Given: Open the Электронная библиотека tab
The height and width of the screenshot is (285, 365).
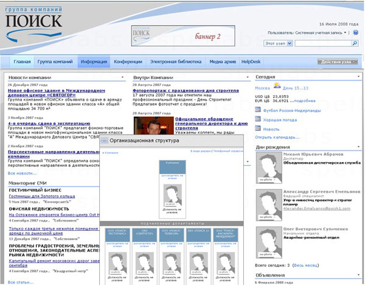Looking at the screenshot, I should tap(176, 62).
